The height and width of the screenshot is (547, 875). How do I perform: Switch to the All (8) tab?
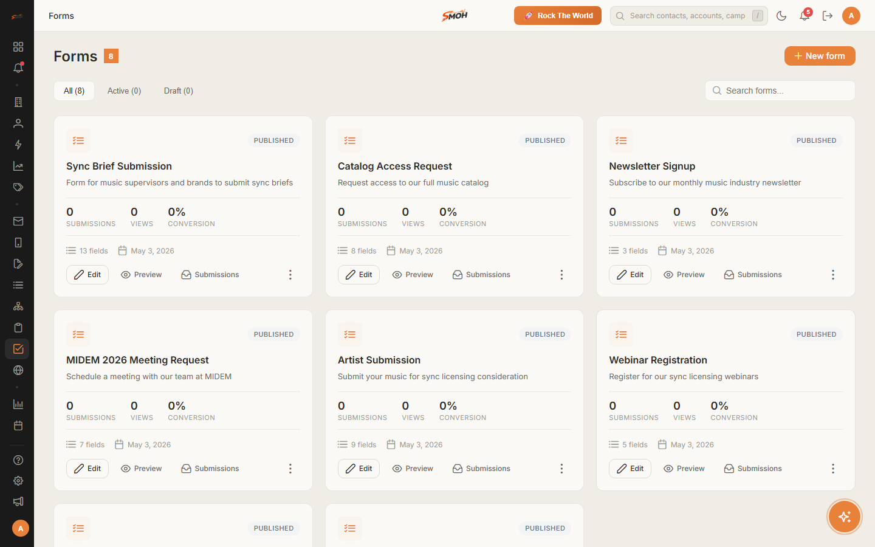click(74, 91)
